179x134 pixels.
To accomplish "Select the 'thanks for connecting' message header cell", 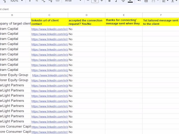I will 124,22.
